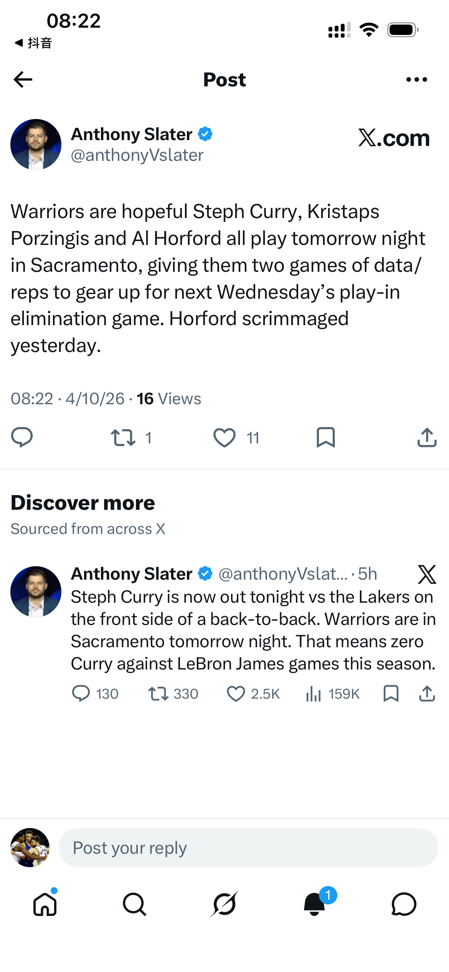
Task: Return to the 抖音 app via the status bar
Action: tap(33, 43)
